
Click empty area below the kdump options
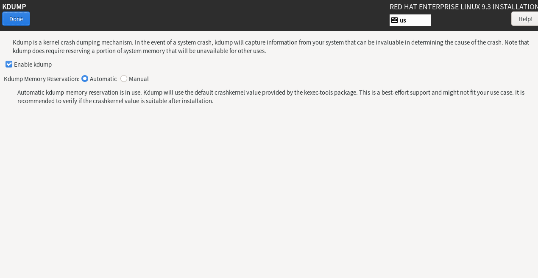[x=269, y=191]
